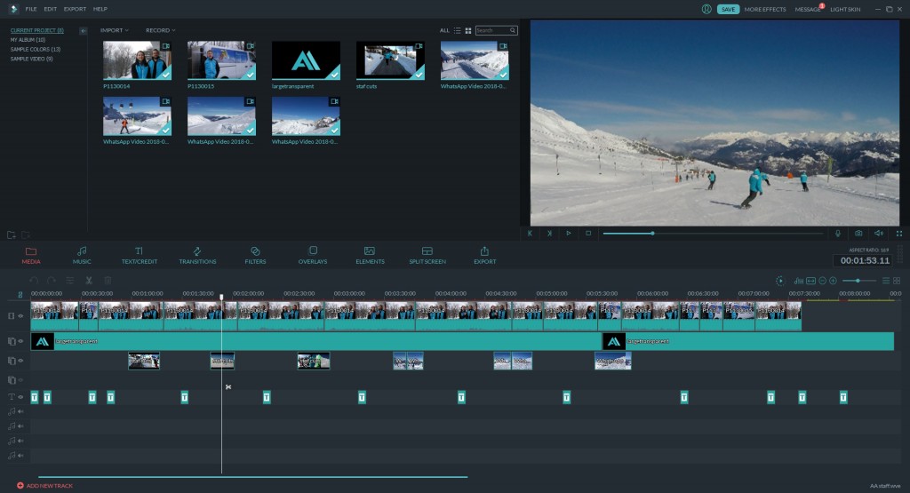Open the Filters tab
Viewport: 910px width, 493px height.
(x=255, y=255)
